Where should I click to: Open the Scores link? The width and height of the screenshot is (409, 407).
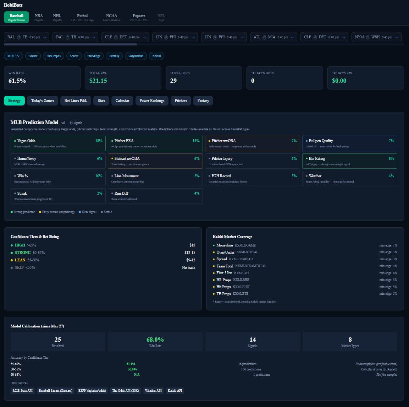pos(74,56)
